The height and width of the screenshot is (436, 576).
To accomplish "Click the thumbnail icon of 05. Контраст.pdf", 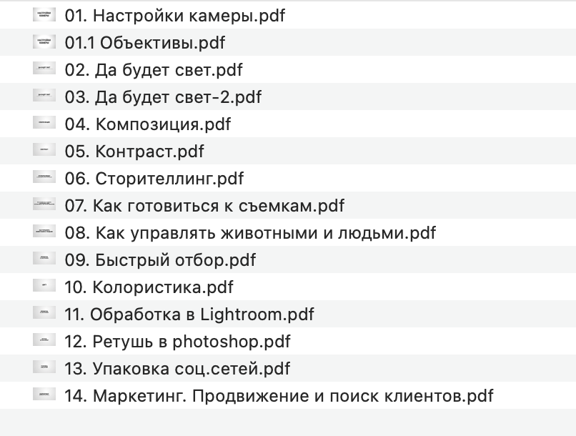I will pos(44,151).
